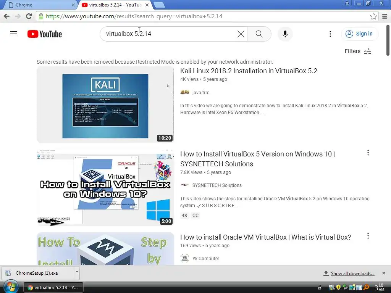Image resolution: width=391 pixels, height=293 pixels.
Task: Click the "7.8K views • 5 years ago" text
Action: (x=205, y=172)
